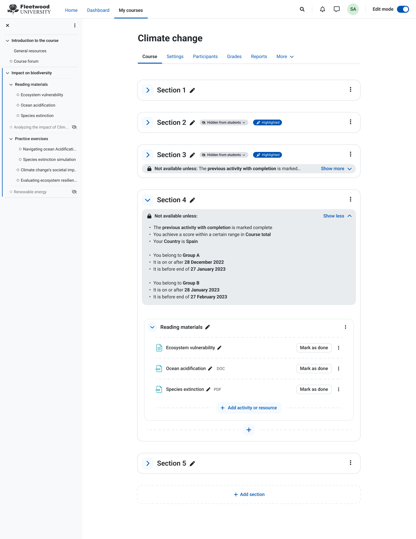Viewport: 416px width, 539px height.
Task: Switch to the Grades tab
Action: click(234, 57)
